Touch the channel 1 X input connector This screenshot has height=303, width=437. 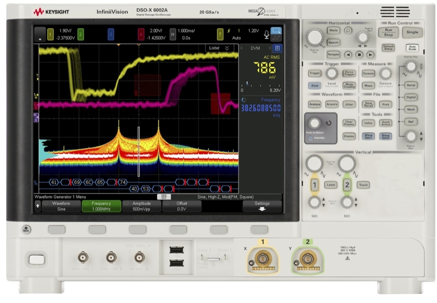(262, 259)
